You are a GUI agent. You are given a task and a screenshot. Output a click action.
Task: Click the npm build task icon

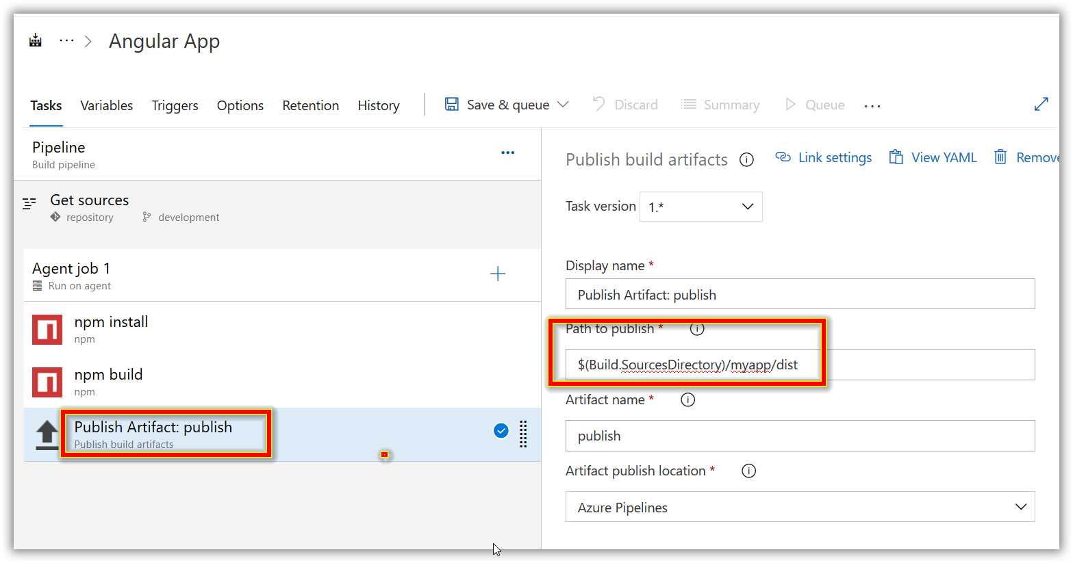47,382
